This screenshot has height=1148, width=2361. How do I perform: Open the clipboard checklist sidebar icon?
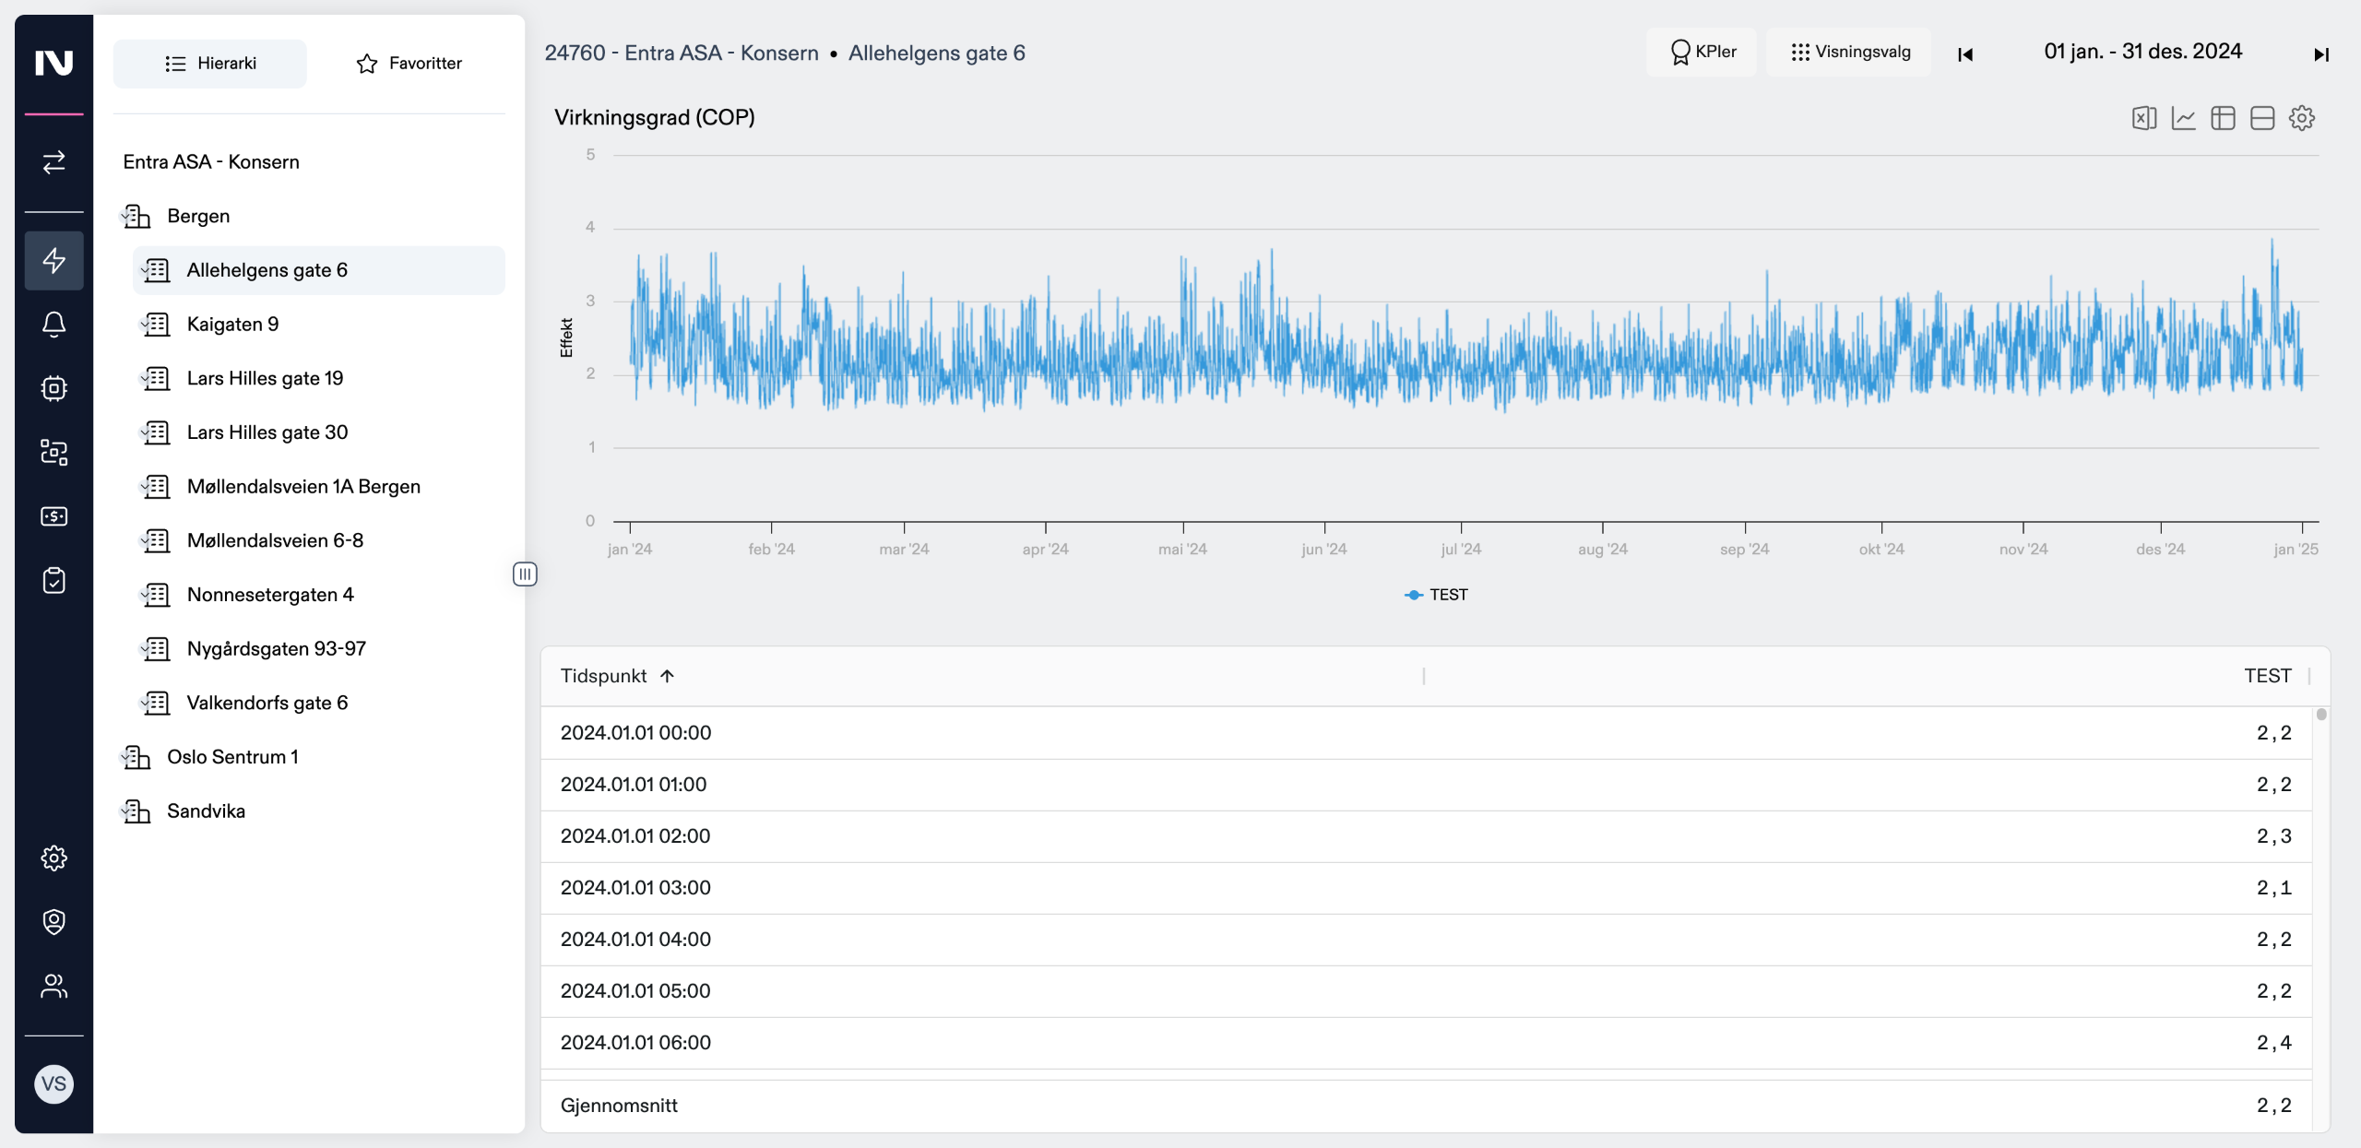[53, 581]
